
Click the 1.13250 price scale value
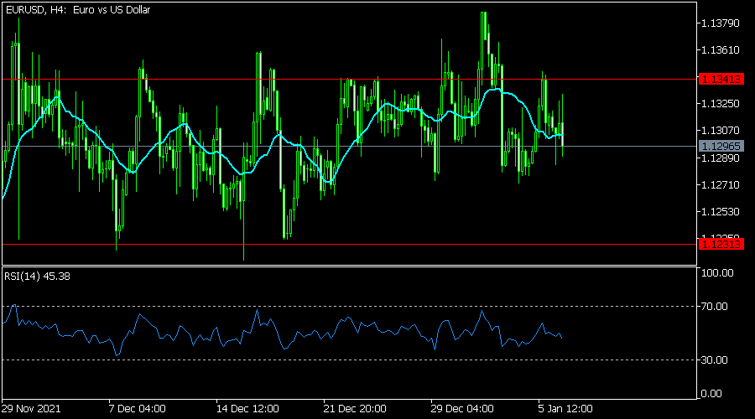pyautogui.click(x=721, y=104)
